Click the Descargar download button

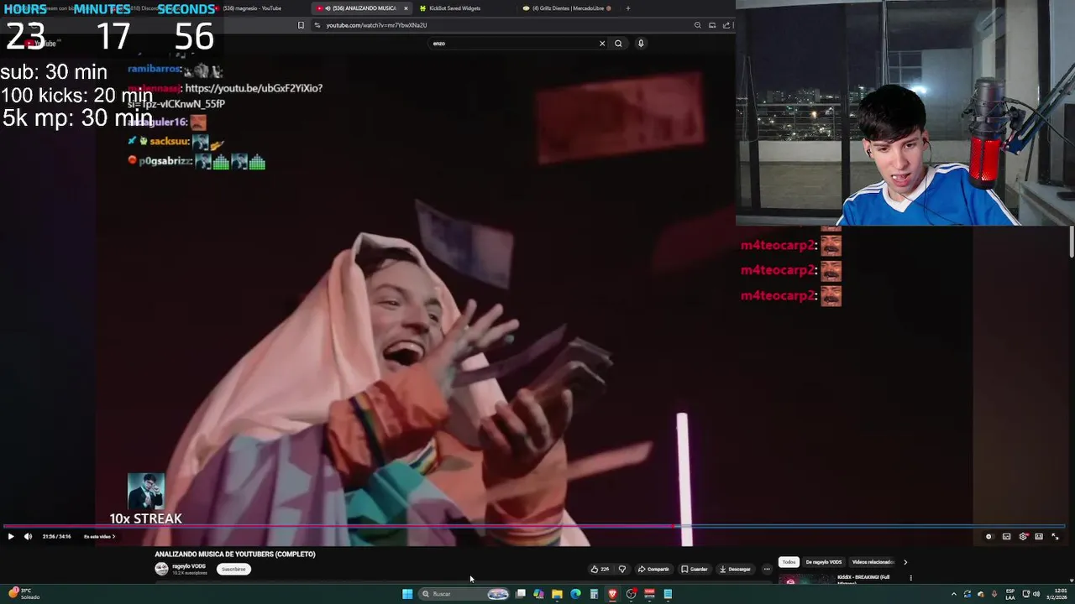tap(735, 569)
